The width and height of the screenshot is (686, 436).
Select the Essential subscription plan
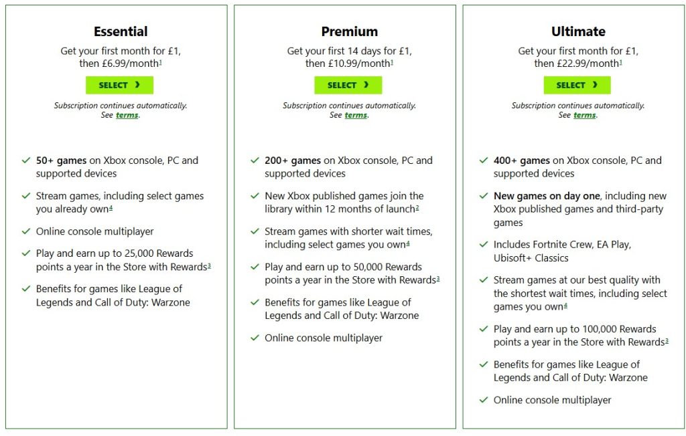119,85
